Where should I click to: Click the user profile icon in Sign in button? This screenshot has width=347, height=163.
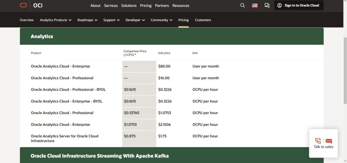280,5
